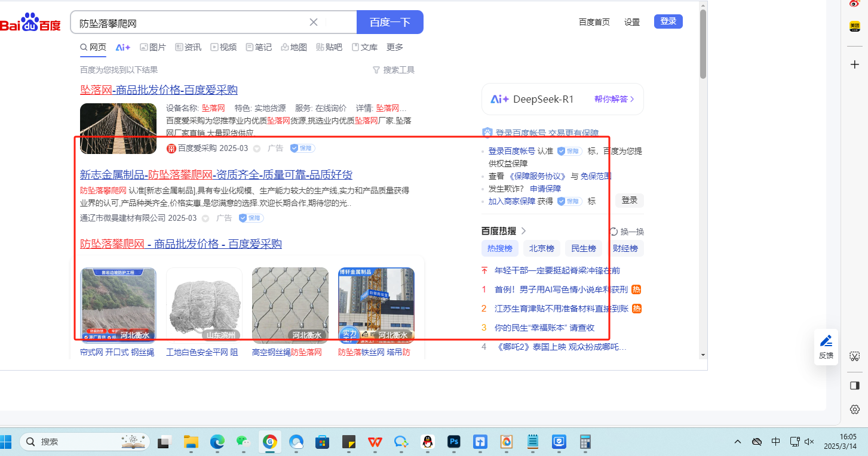Open the 新志金属制品 防坠落攀爬网 result link

(216, 175)
